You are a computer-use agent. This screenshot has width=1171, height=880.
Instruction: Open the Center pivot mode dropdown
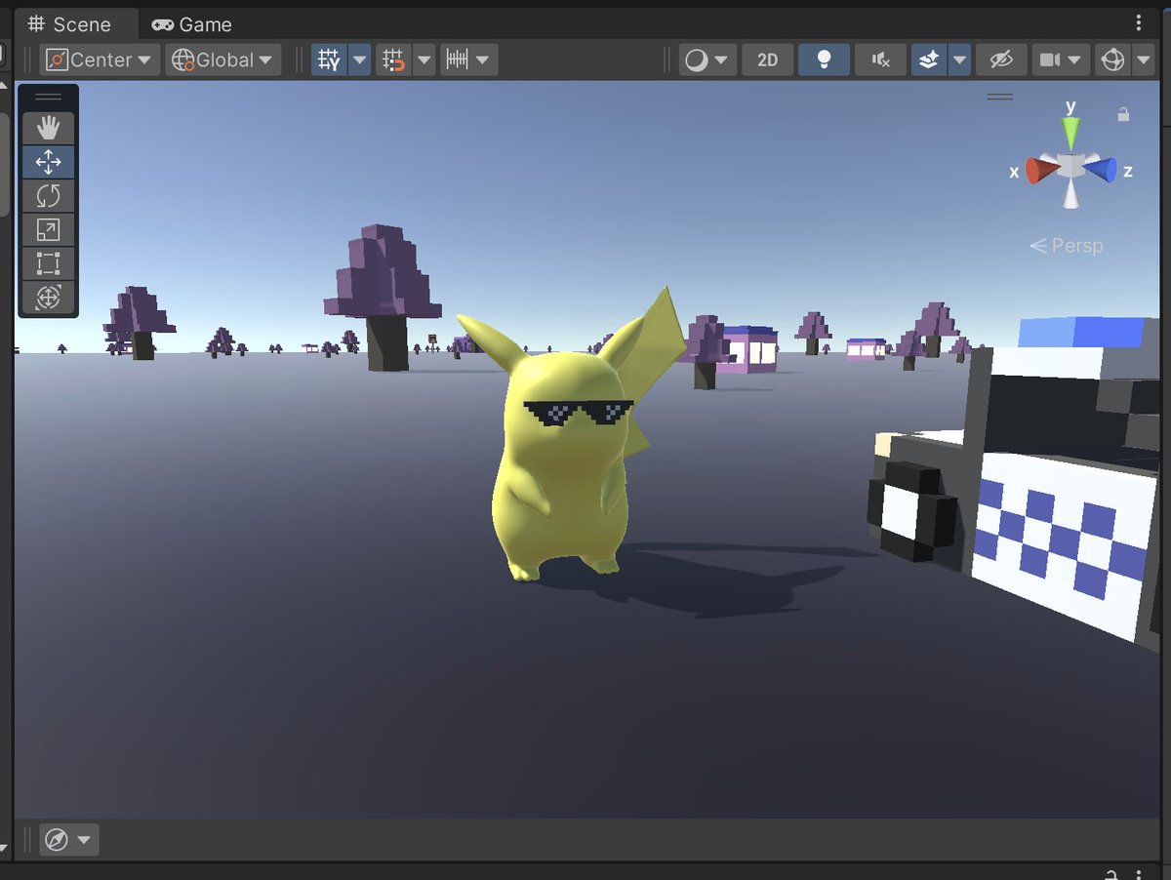point(101,60)
